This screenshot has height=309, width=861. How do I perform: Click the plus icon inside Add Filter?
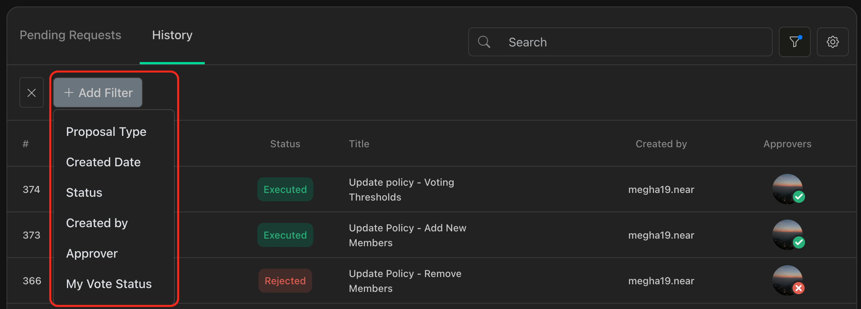pos(69,92)
